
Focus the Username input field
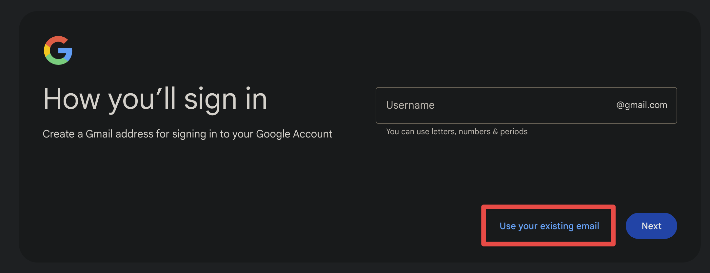click(526, 105)
